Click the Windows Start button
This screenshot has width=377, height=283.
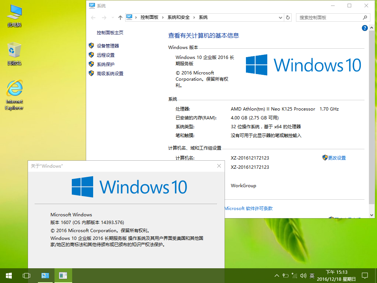click(9, 276)
